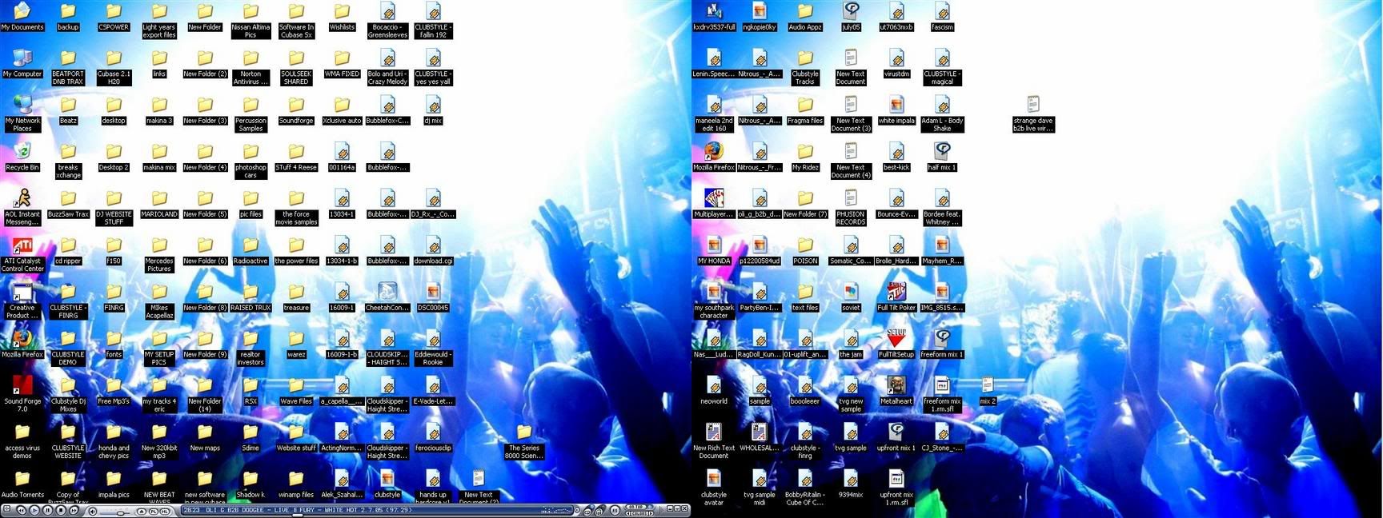Launch Sound Forge 7.0 shortcut
The height and width of the screenshot is (518, 1383).
click(x=22, y=395)
